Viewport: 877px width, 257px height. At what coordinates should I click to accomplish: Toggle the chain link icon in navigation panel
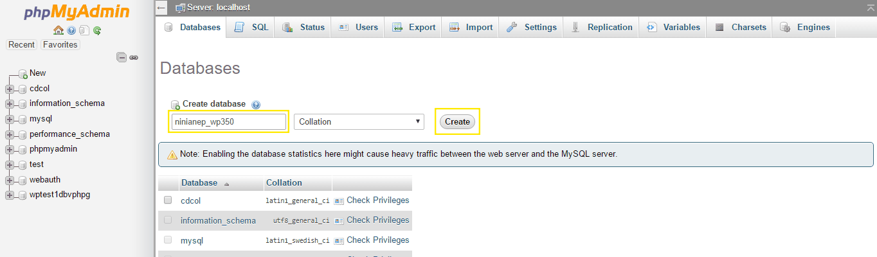[x=134, y=57]
